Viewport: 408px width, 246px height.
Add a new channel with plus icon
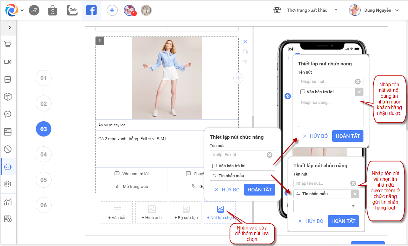tap(112, 10)
